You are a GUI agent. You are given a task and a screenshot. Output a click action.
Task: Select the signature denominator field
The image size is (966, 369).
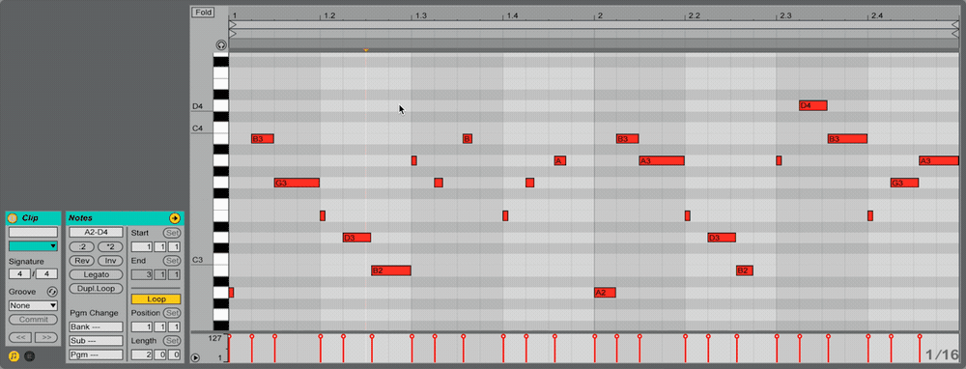click(x=47, y=273)
